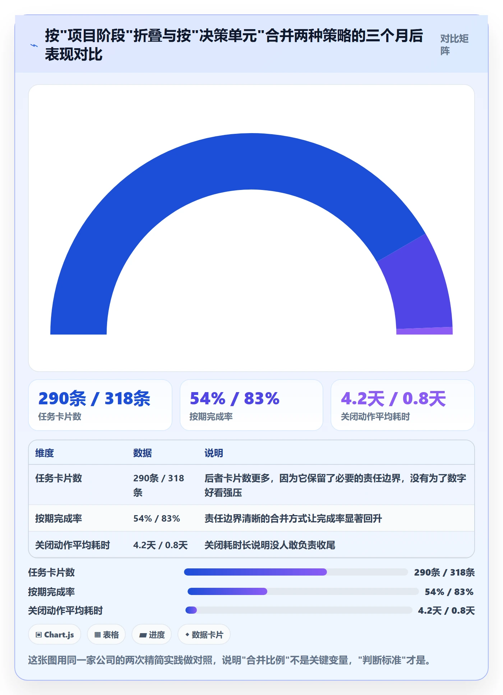Open the 54% / 83% stat card

click(251, 405)
